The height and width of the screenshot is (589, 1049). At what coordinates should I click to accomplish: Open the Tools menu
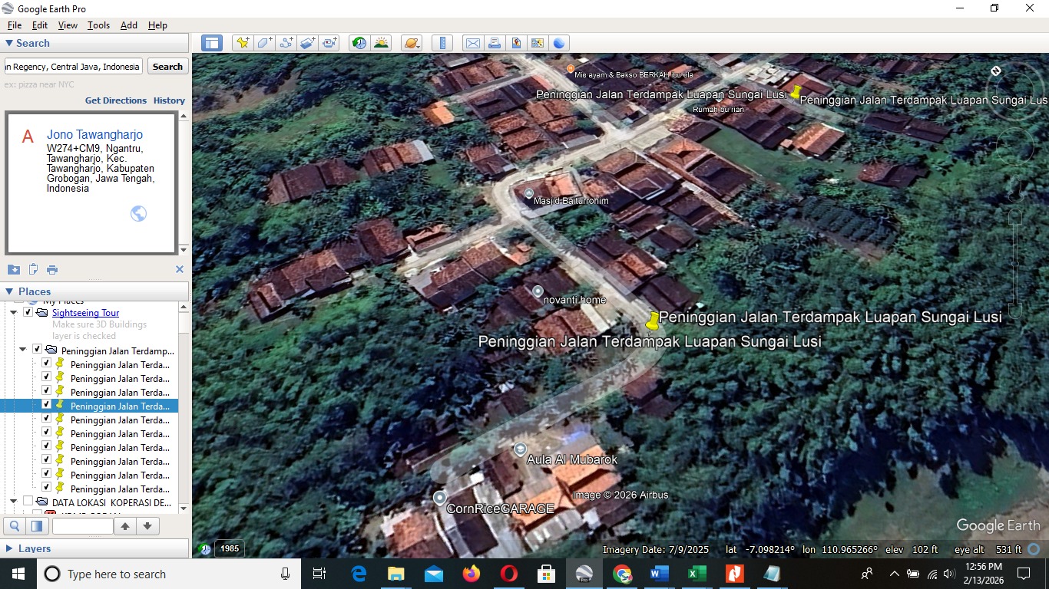click(98, 25)
